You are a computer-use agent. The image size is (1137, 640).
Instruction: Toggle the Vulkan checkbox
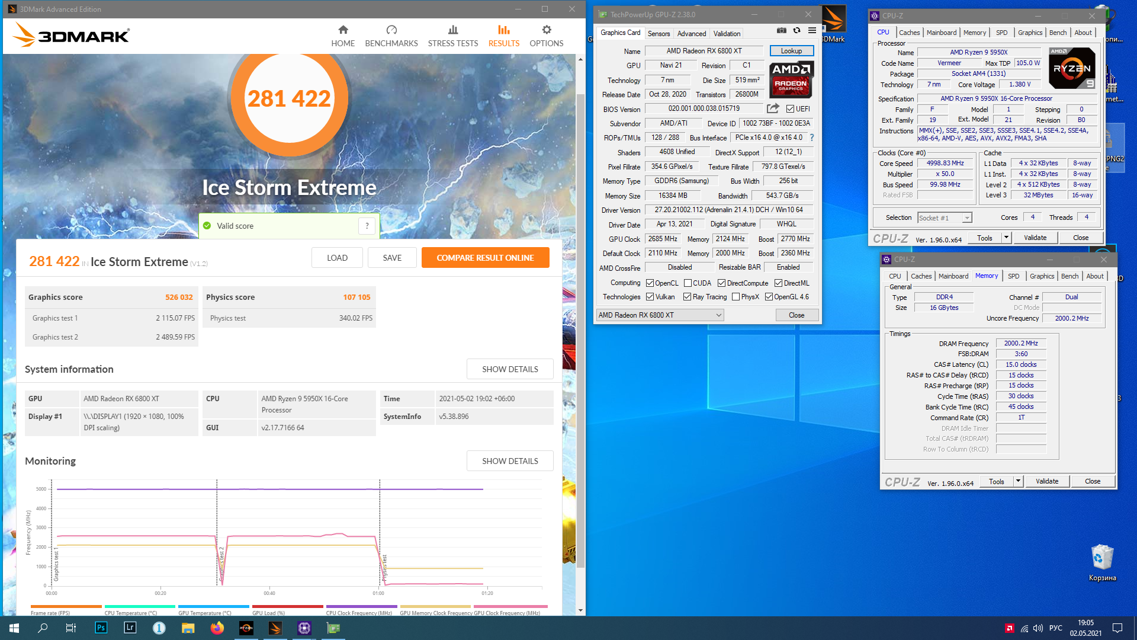click(x=650, y=297)
